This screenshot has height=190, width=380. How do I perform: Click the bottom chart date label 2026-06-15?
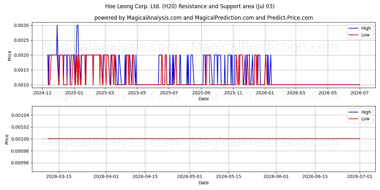coord(315,176)
